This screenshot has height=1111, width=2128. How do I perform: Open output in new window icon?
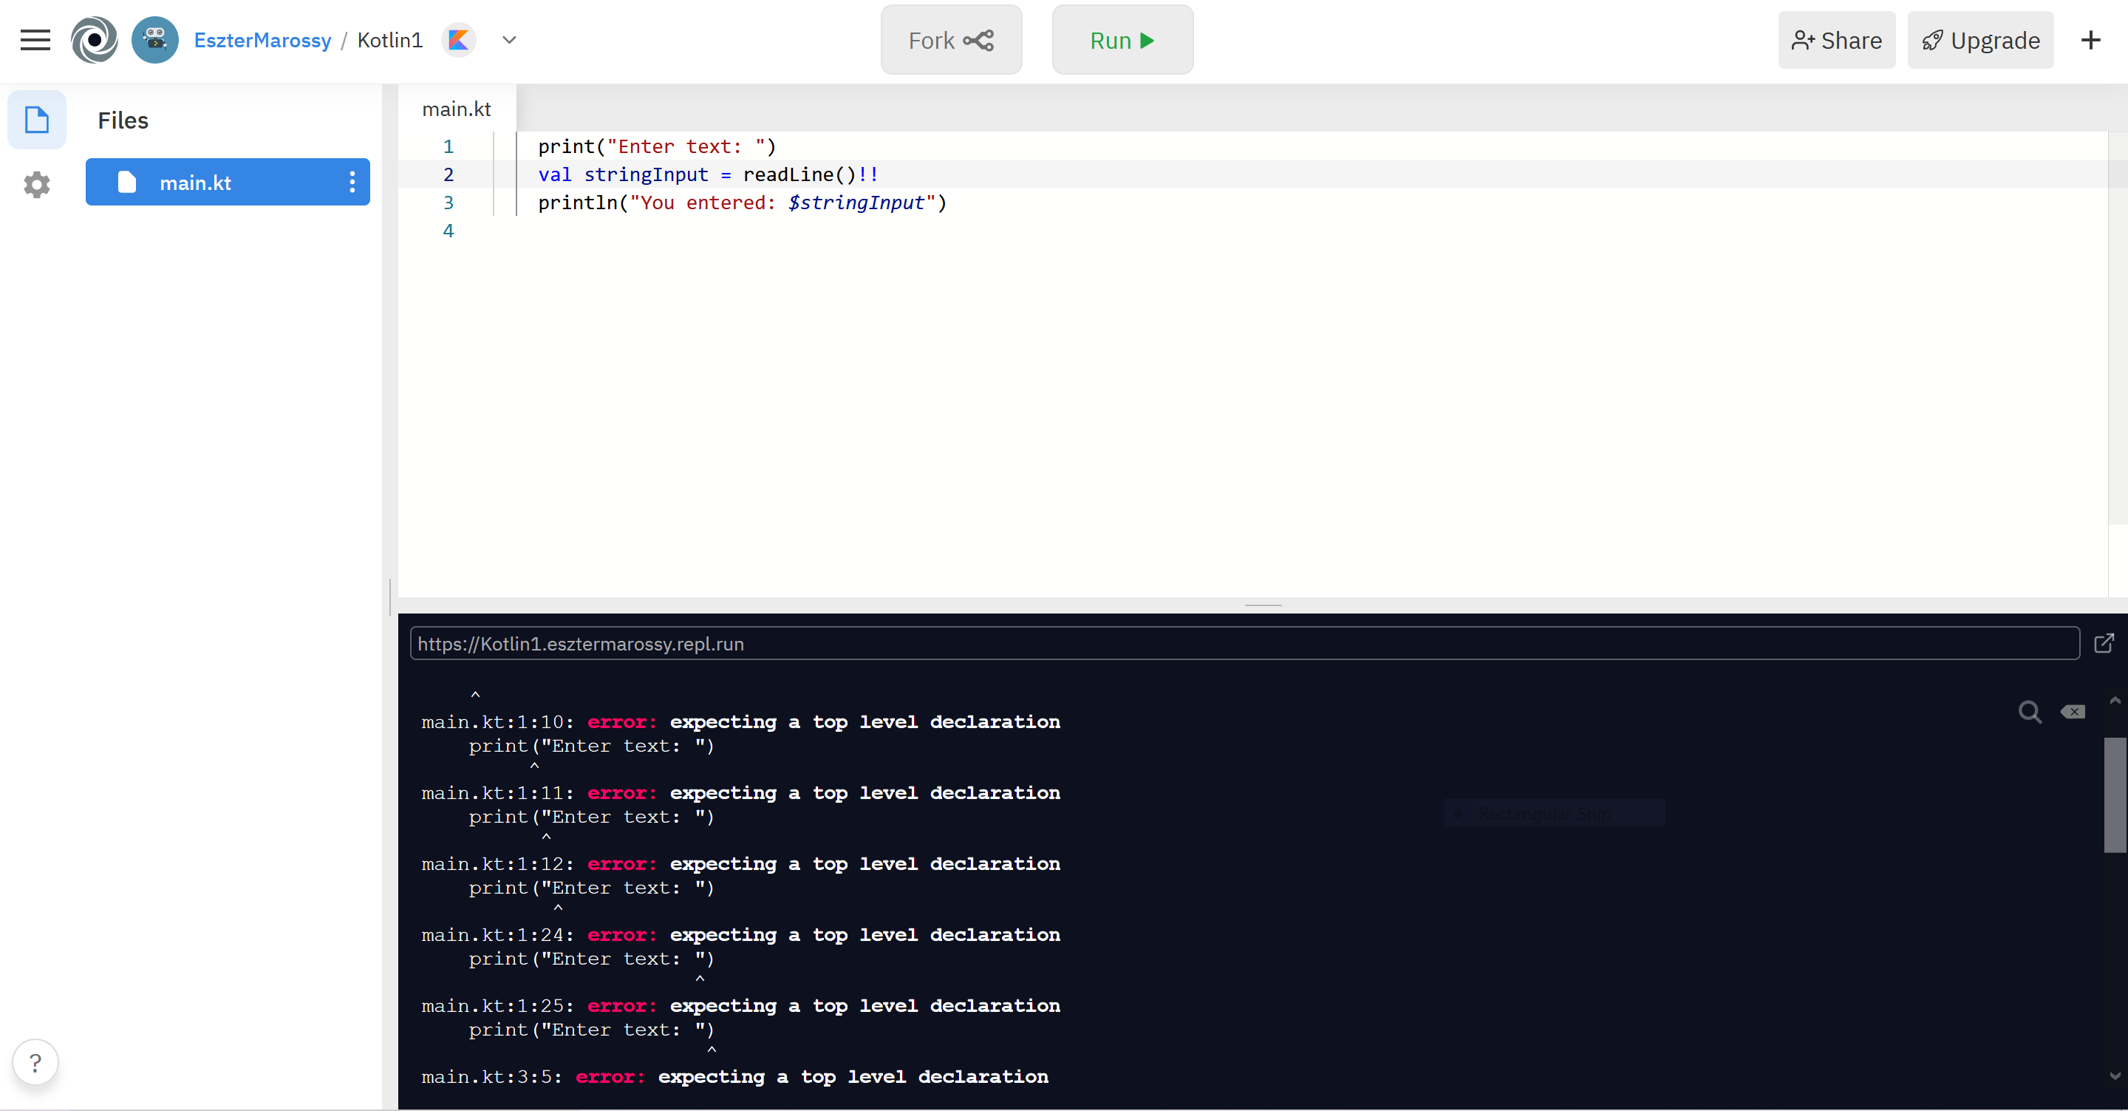point(2104,644)
